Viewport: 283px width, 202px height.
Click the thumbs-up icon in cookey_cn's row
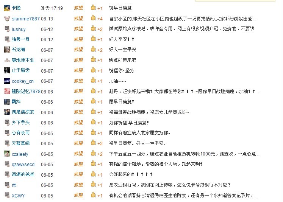(x=94, y=81)
